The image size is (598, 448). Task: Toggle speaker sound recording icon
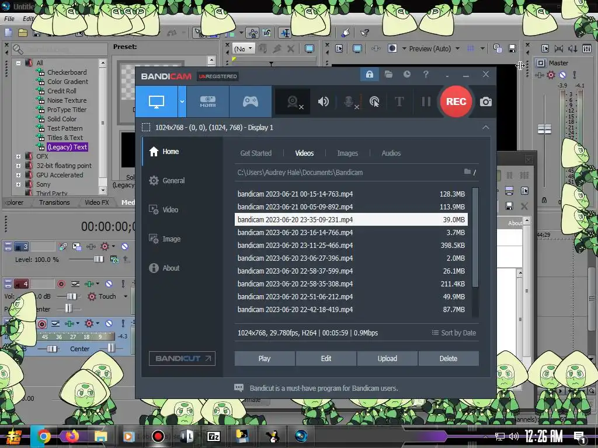323,101
